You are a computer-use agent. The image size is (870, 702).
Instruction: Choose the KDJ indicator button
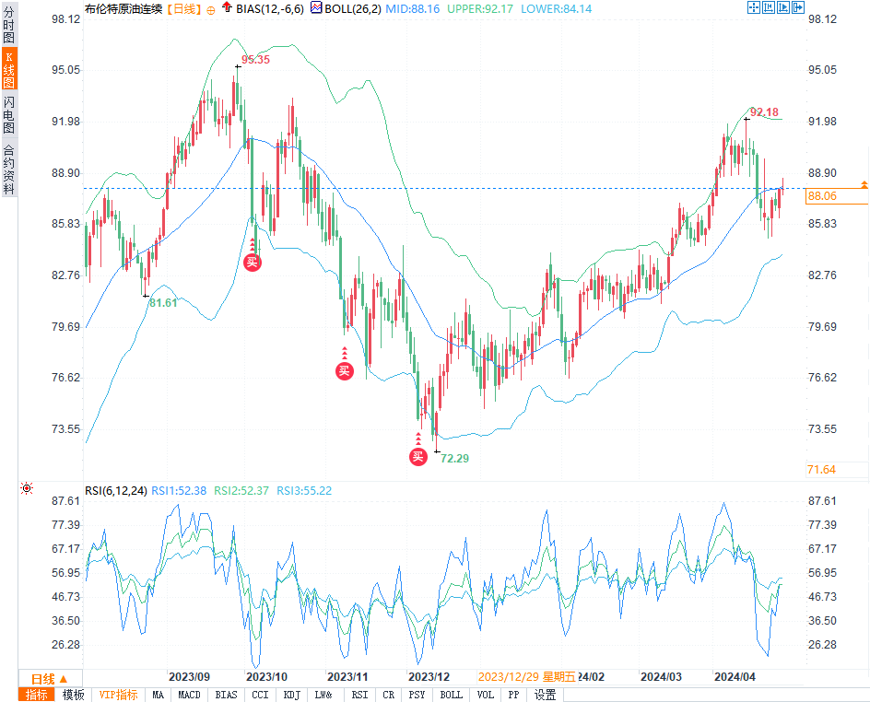click(291, 695)
